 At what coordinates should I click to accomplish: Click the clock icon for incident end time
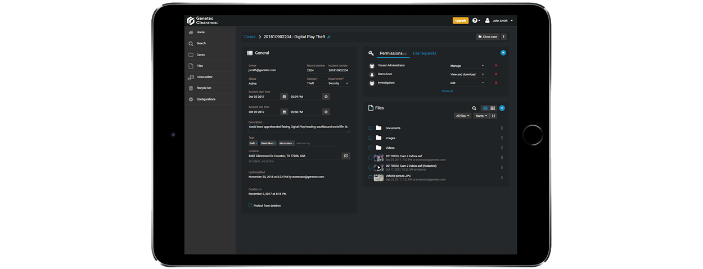tap(326, 112)
